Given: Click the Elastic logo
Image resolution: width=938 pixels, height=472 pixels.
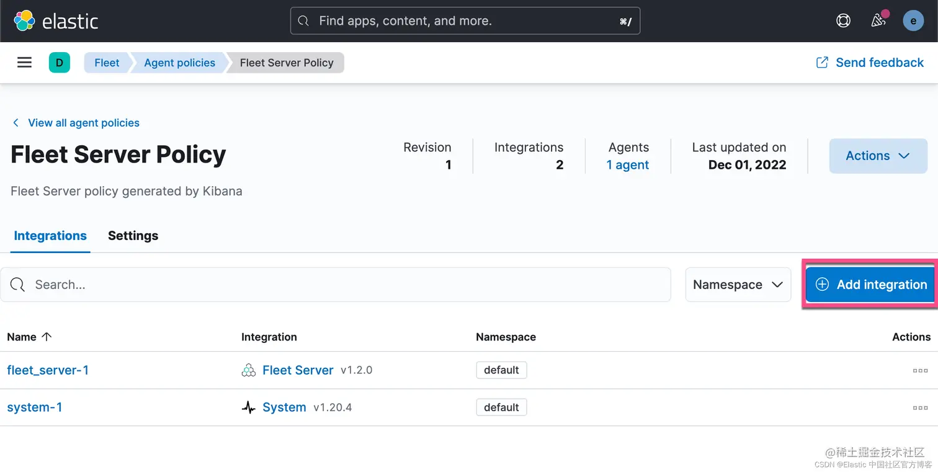Looking at the screenshot, I should (56, 20).
